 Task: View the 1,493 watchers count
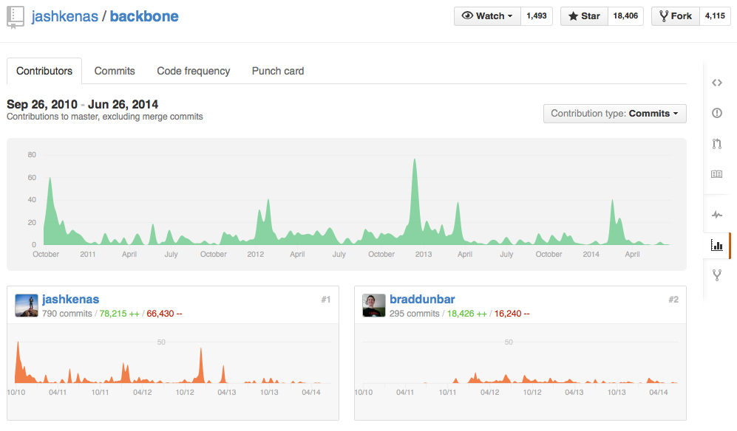coord(536,16)
